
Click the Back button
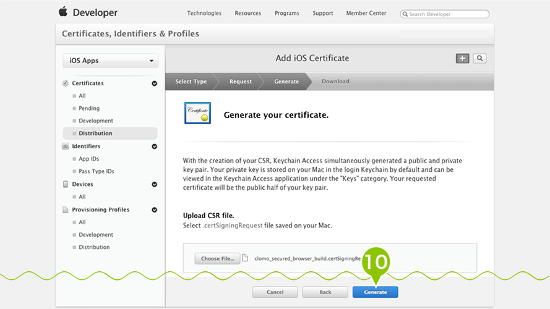click(325, 292)
